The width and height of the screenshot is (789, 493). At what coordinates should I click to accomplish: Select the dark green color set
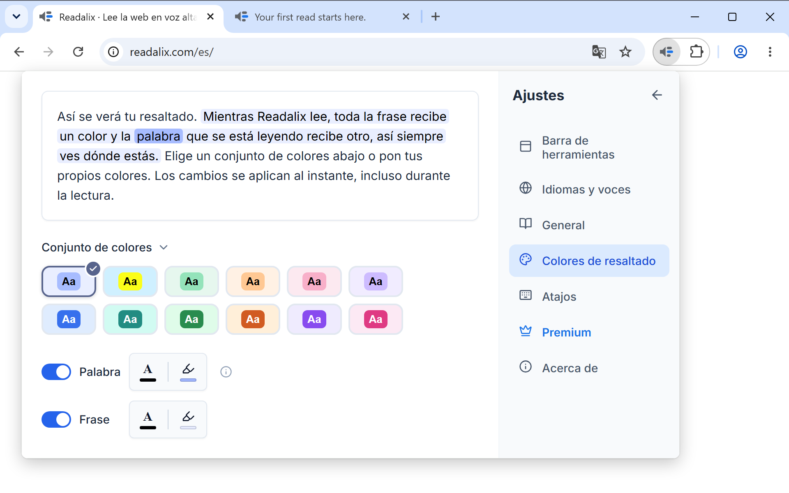coord(191,319)
